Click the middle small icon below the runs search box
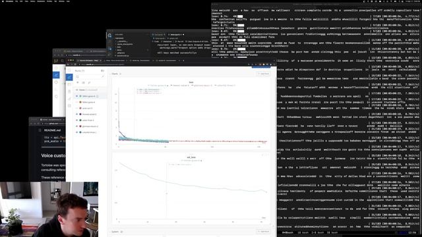The height and width of the screenshot is (237, 422). [x=84, y=82]
